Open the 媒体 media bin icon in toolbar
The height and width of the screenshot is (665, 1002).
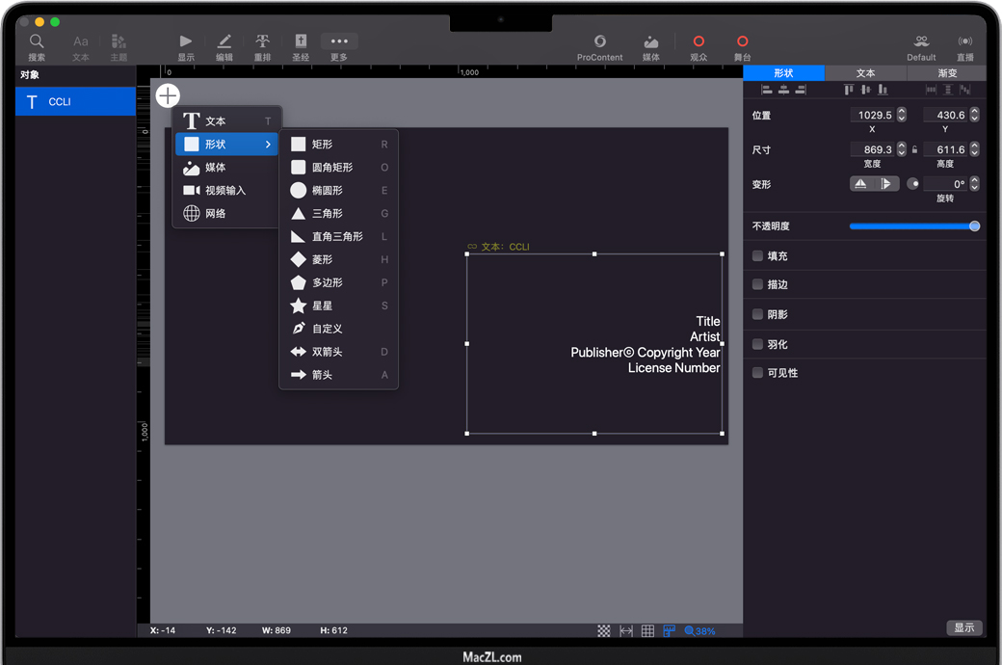click(651, 41)
